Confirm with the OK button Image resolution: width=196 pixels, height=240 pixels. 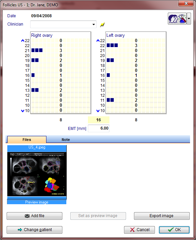[174, 230]
